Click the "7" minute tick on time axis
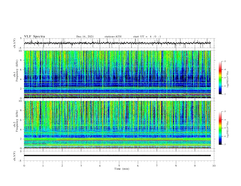The width and height of the screenshot is (241, 186). pos(157,166)
